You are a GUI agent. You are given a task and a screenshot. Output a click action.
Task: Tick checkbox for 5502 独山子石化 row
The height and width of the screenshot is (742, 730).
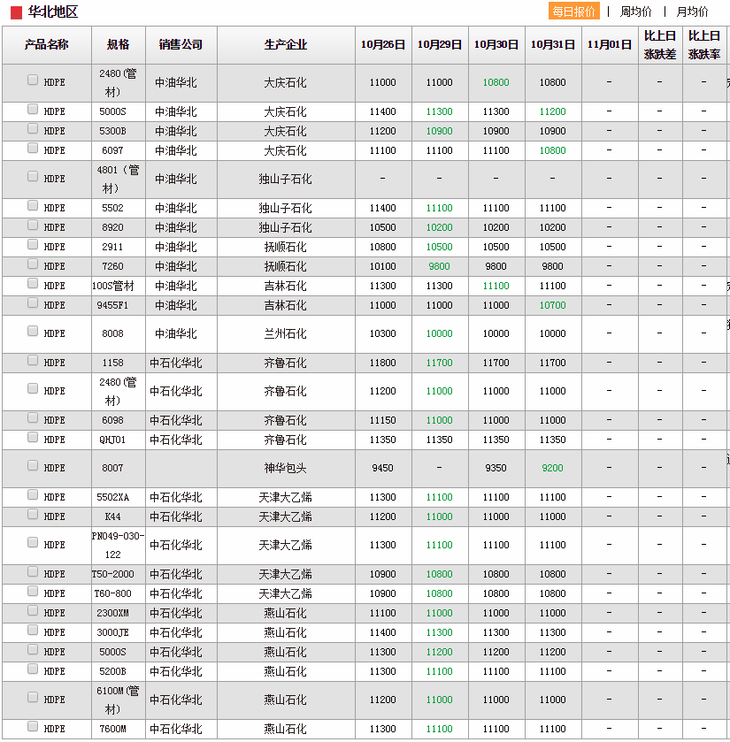pos(33,205)
